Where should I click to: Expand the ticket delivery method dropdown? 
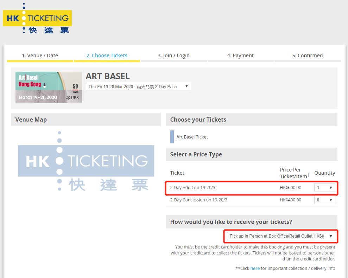[281, 236]
